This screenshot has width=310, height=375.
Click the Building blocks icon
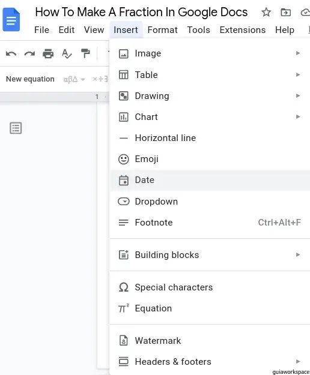pyautogui.click(x=124, y=255)
